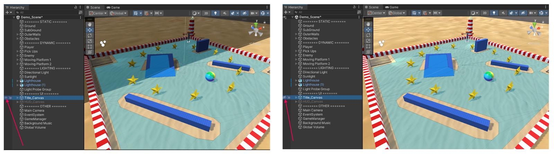Open the Center pivot dropdown in left Scene view
The width and height of the screenshot is (554, 154).
click(x=98, y=13)
